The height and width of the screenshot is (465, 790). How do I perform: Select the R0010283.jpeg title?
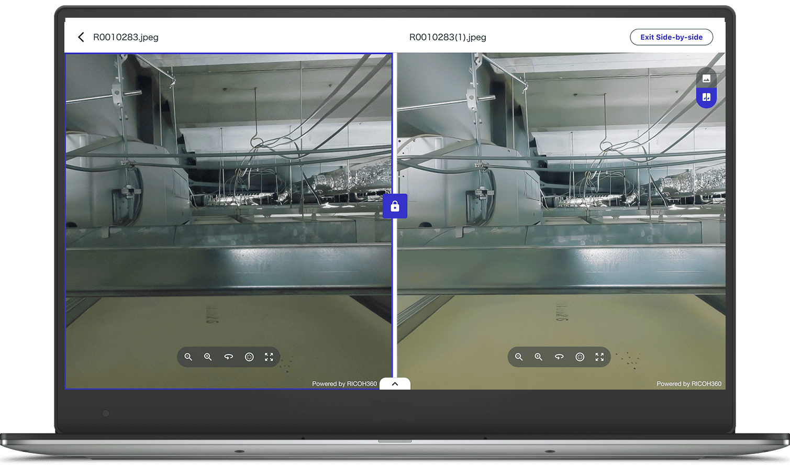coord(126,37)
